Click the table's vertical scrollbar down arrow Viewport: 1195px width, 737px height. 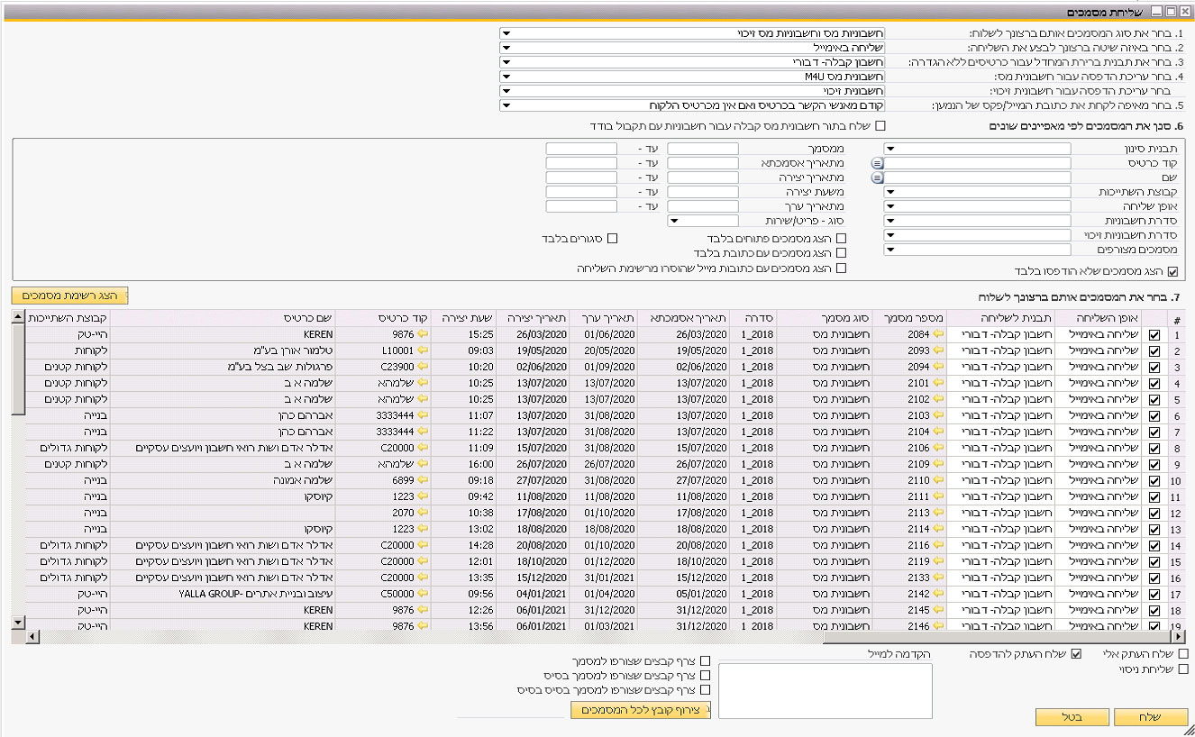[18, 622]
